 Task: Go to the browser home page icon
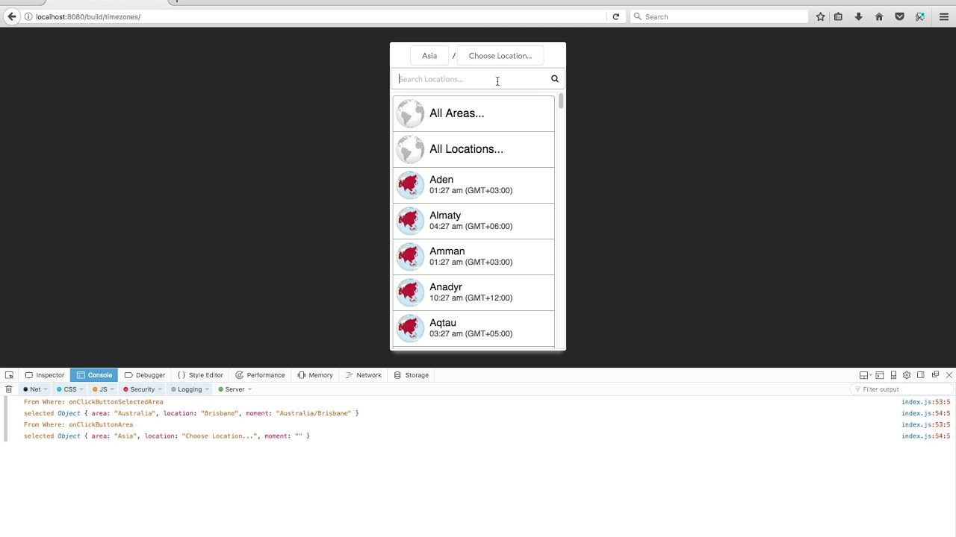pyautogui.click(x=879, y=16)
